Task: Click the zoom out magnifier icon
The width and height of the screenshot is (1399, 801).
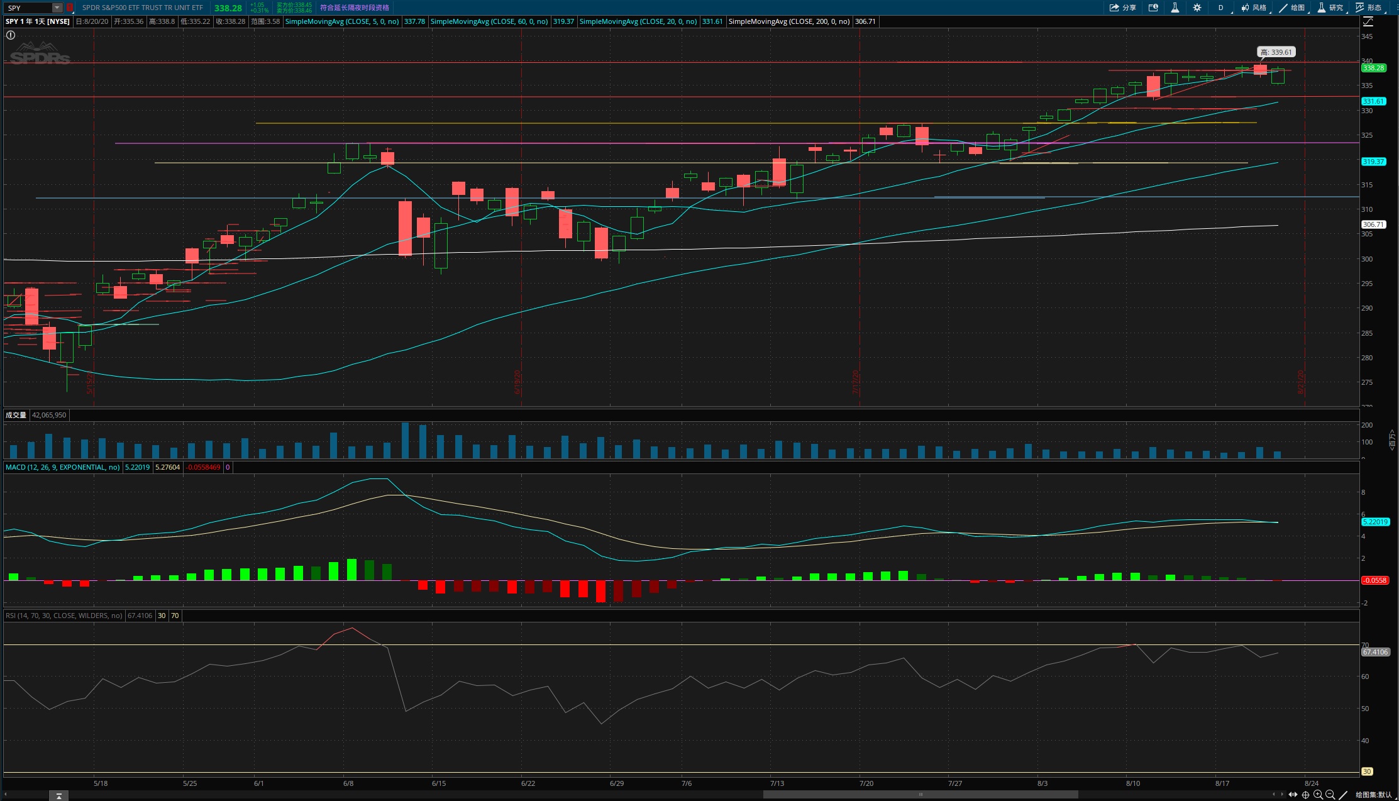Action: (x=1330, y=795)
